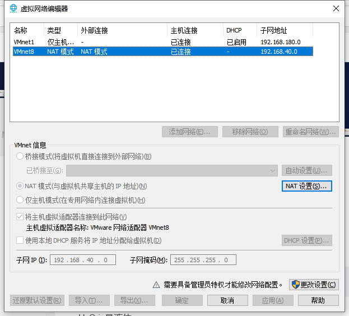This screenshot has width=349, height=316.
Task: Click the 应用 button
Action: tap(273, 300)
